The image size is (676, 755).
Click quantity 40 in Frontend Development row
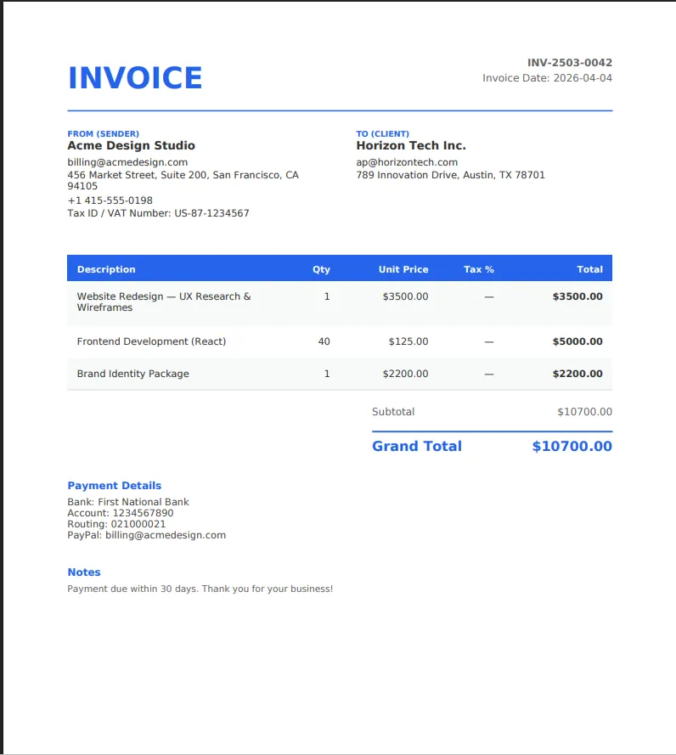point(324,341)
